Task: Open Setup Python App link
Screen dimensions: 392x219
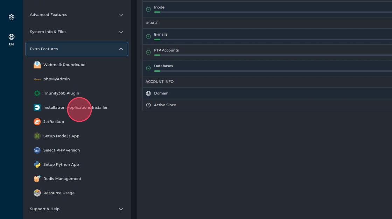Action: point(61,164)
